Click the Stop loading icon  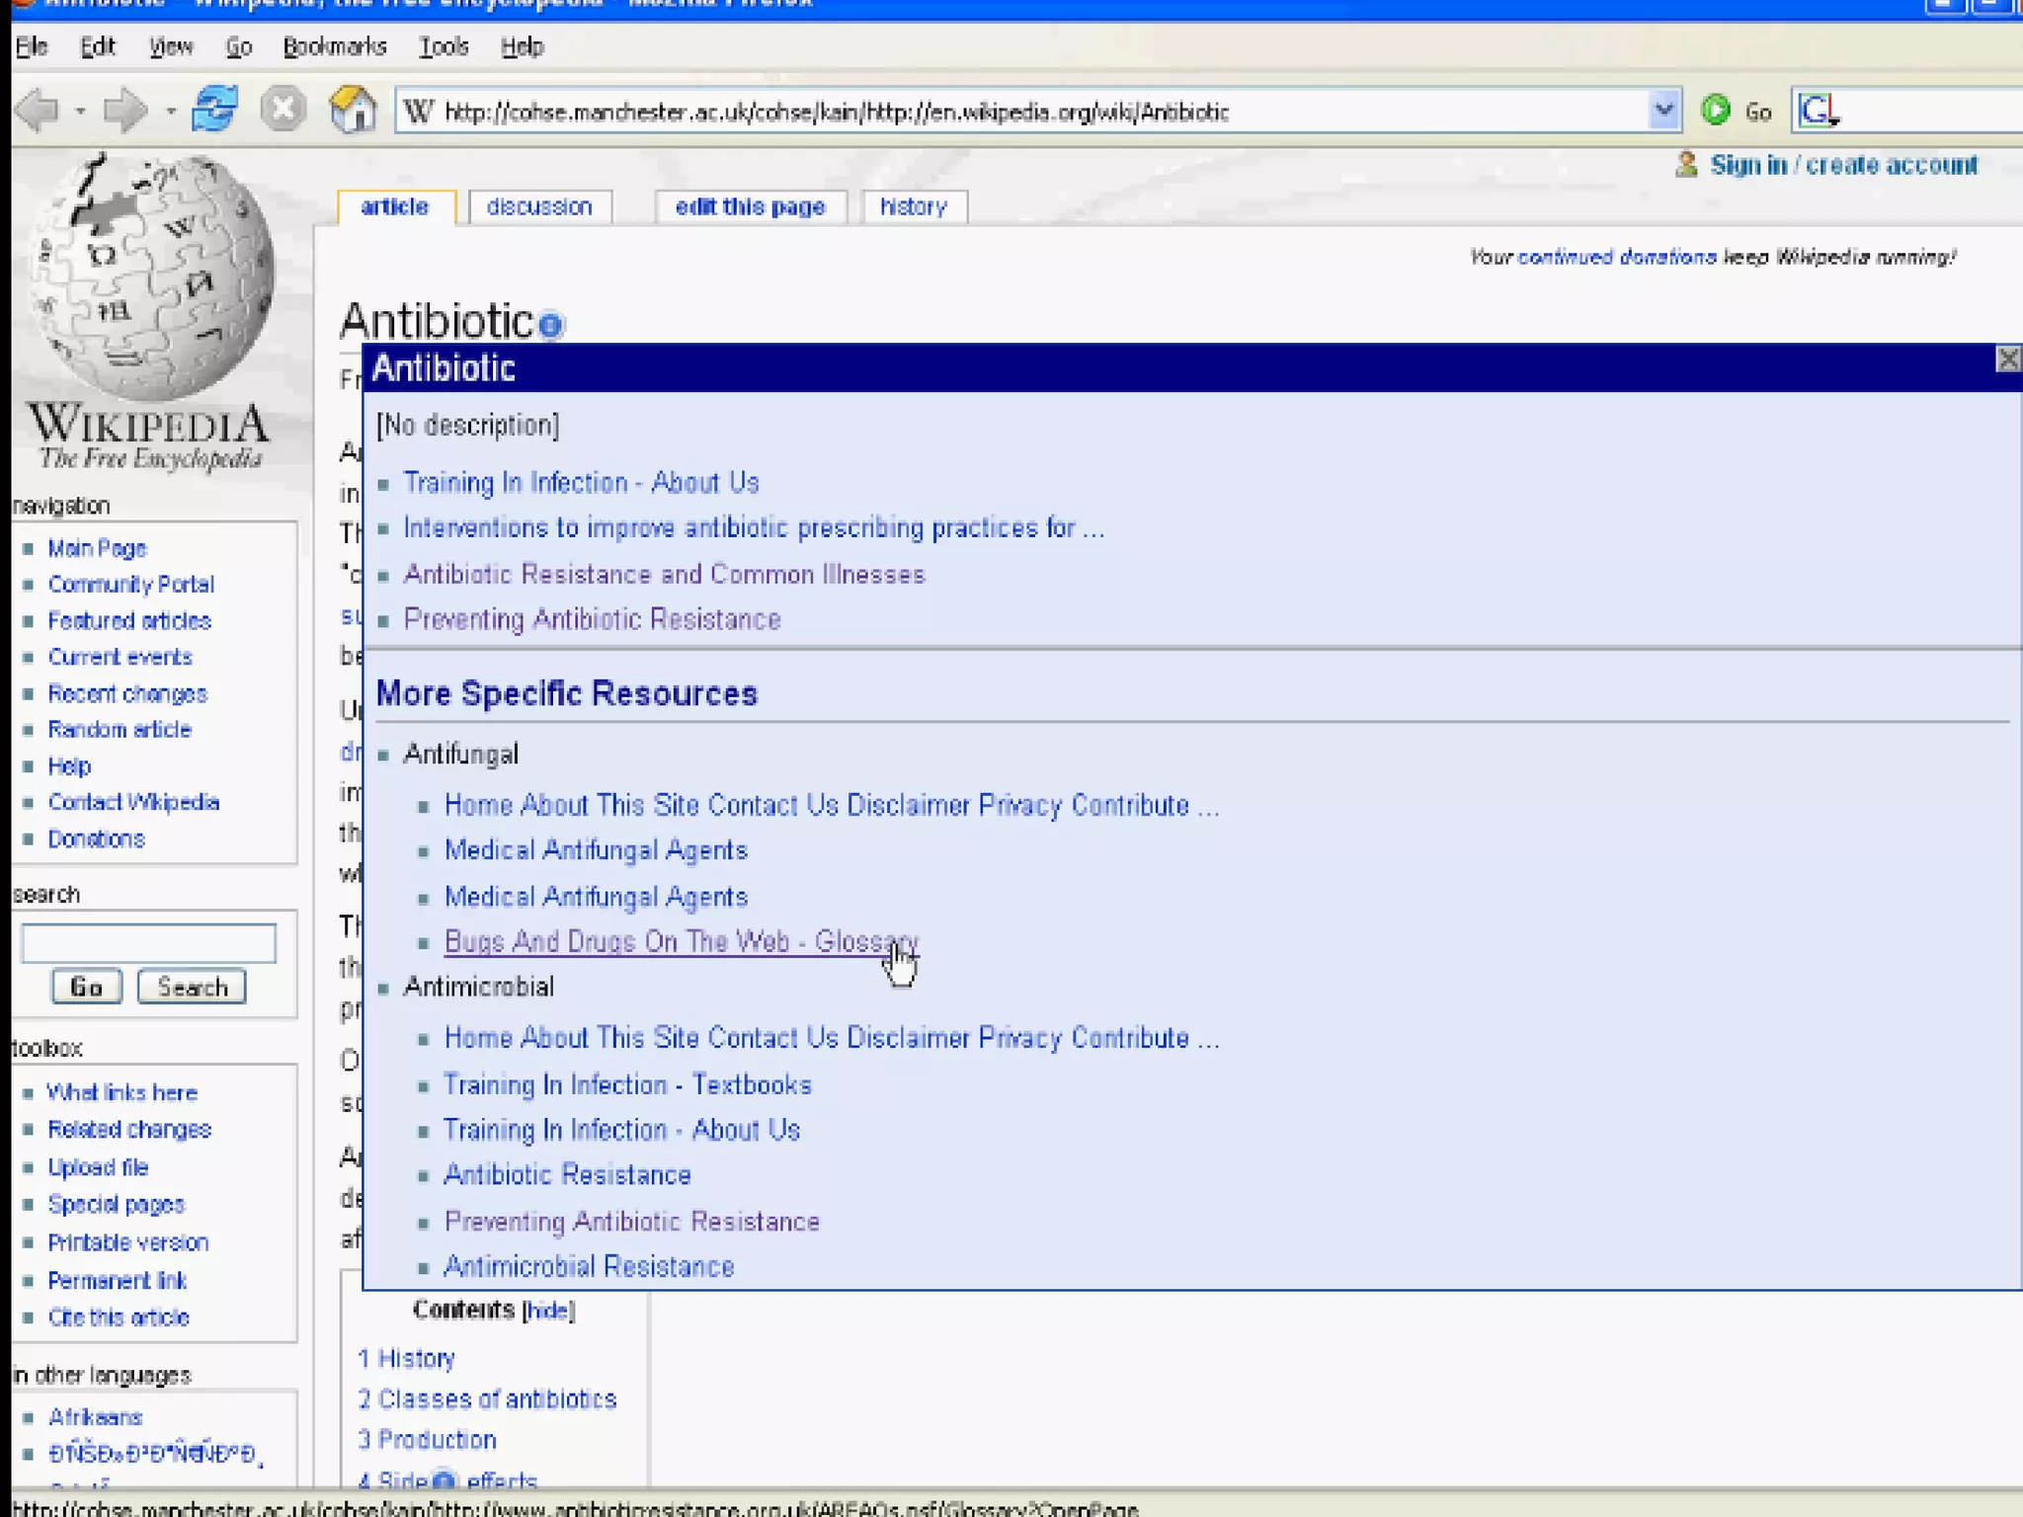click(283, 109)
